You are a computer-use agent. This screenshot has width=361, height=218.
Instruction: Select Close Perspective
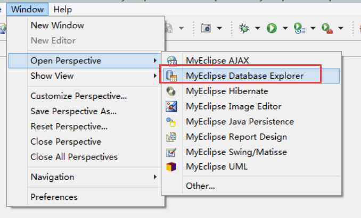tap(66, 141)
